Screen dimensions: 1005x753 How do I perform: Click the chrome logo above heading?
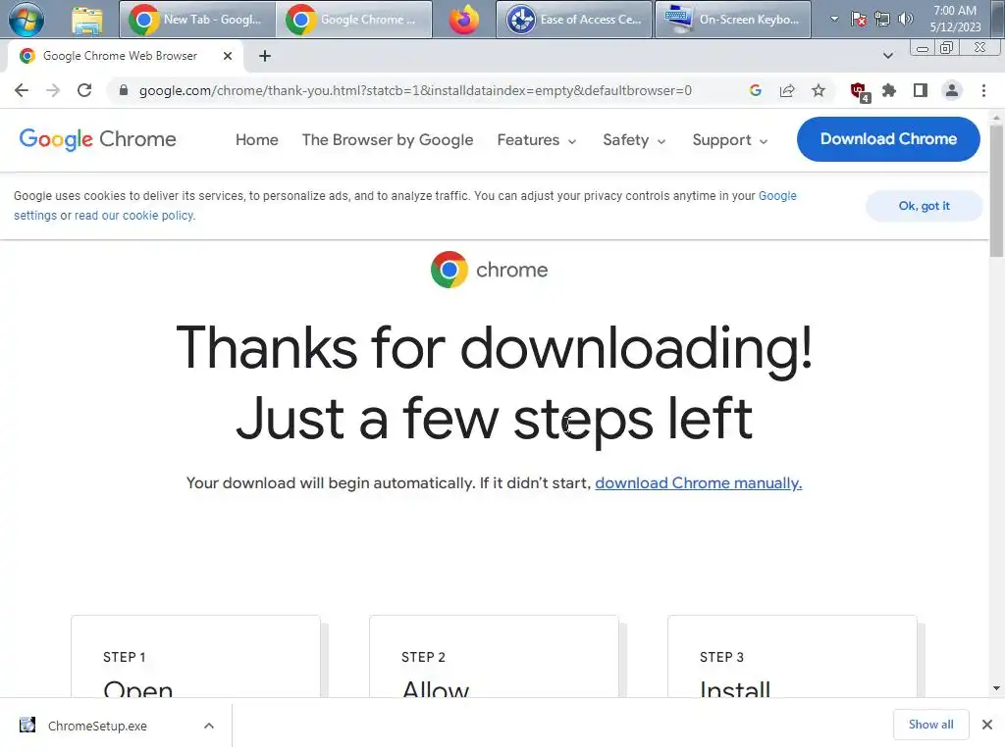point(489,270)
